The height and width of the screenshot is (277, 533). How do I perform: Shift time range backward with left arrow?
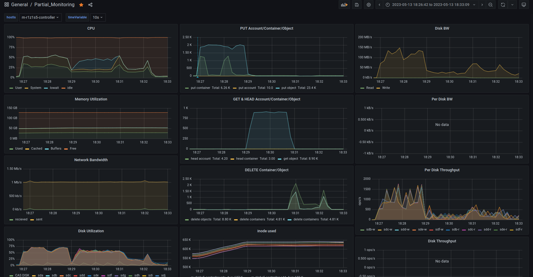click(x=379, y=5)
